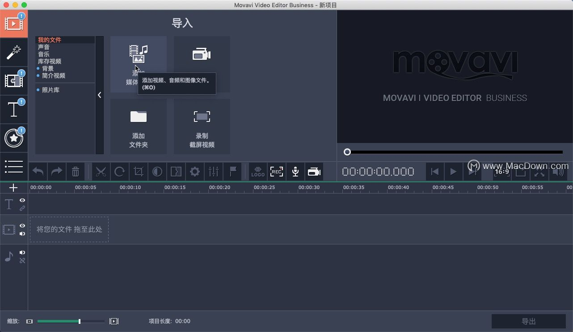The image size is (573, 332).
Task: Click Add Media Files button
Action: click(x=139, y=64)
